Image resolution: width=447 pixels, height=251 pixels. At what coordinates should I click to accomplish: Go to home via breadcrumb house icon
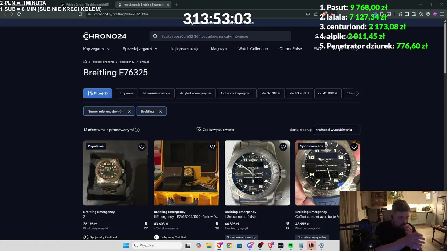click(85, 62)
